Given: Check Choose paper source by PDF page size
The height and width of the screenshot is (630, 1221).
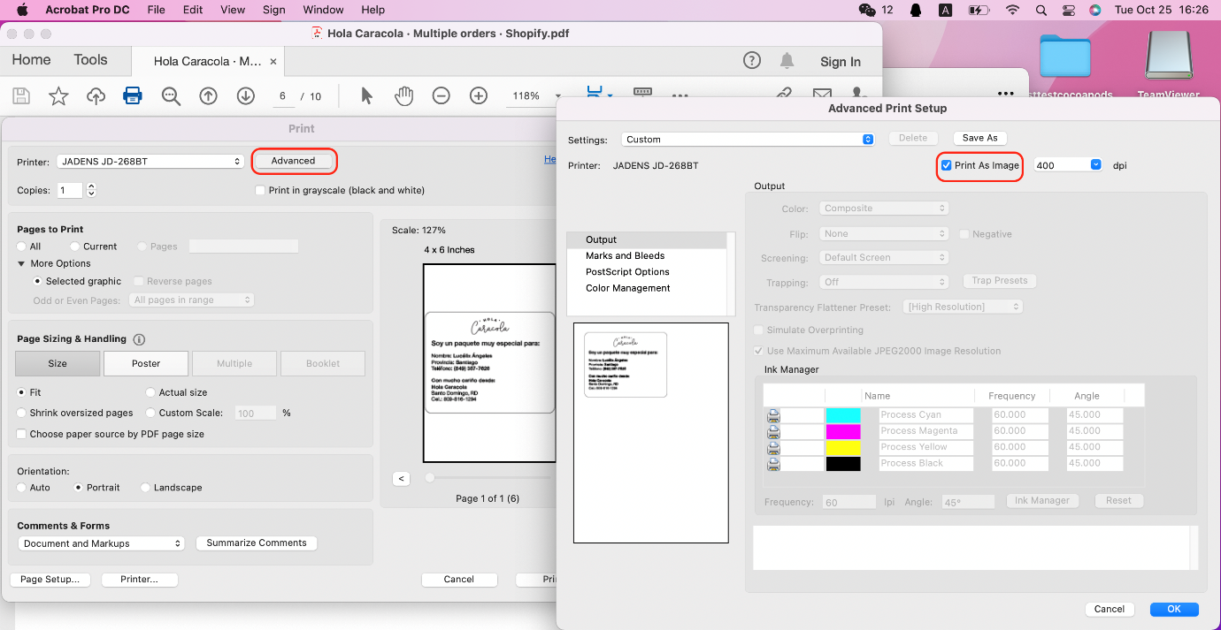Looking at the screenshot, I should (x=21, y=434).
